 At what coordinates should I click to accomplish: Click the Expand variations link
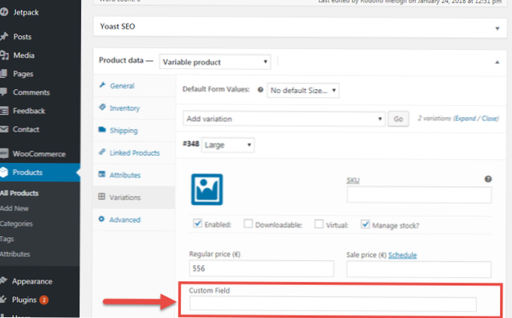(x=465, y=118)
